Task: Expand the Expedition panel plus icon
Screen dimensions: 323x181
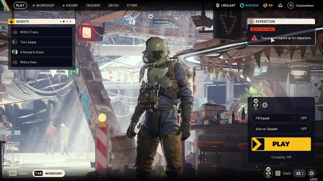Action: click(251, 21)
